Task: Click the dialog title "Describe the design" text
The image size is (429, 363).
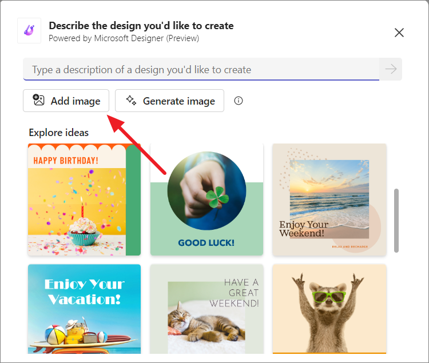Action: (141, 26)
